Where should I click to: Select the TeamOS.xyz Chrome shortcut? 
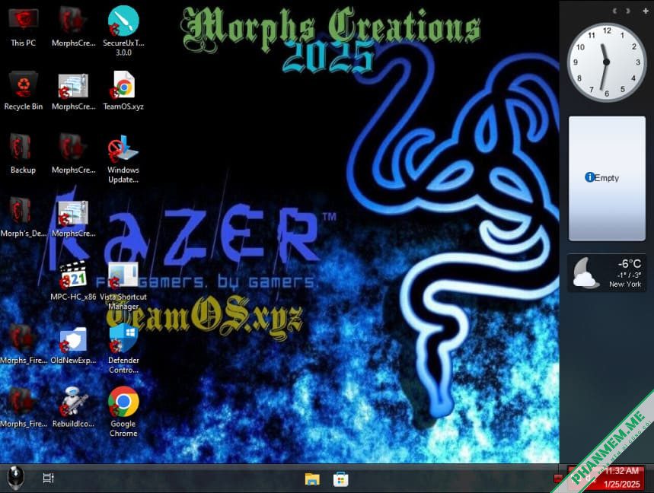pos(123,90)
